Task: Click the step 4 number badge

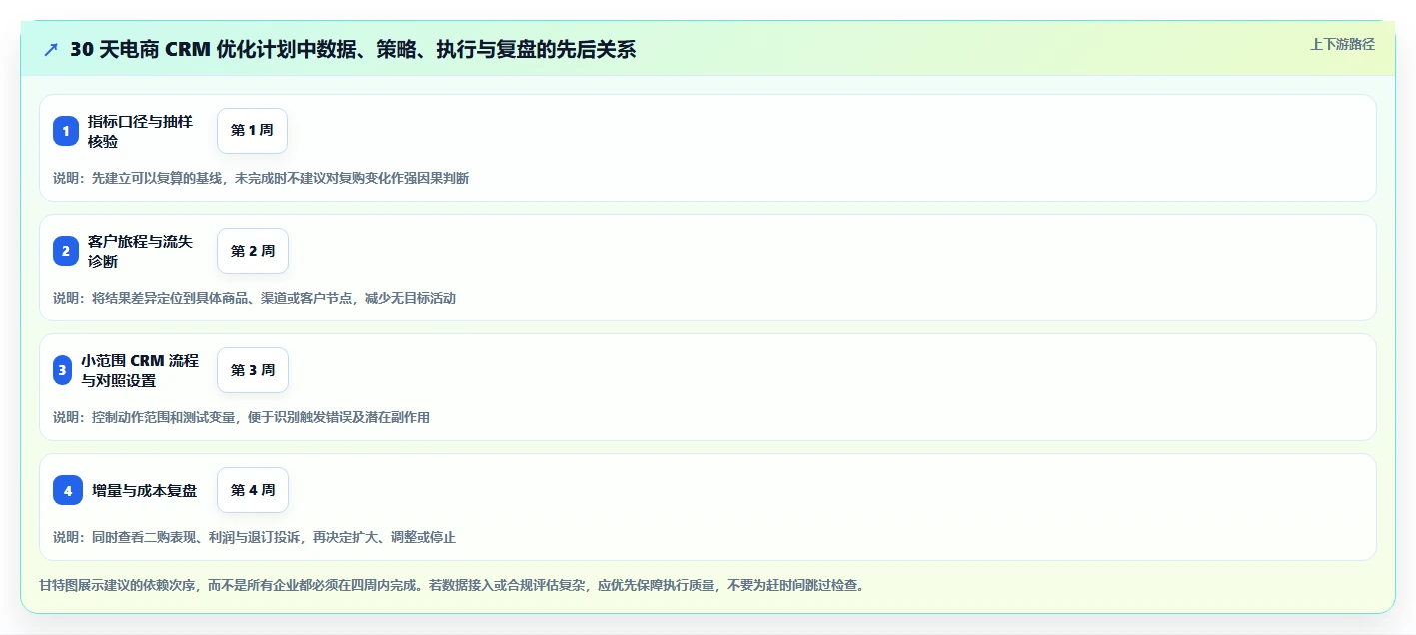Action: click(x=68, y=490)
